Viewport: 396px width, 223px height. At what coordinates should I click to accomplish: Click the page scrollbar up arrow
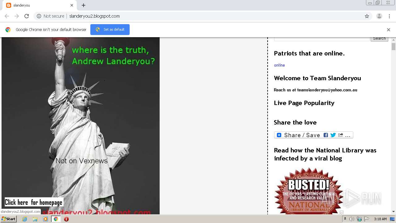tap(394, 40)
